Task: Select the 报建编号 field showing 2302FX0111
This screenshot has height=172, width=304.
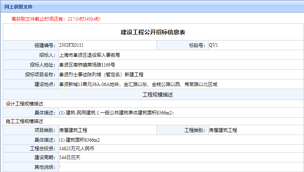Action: (107, 45)
